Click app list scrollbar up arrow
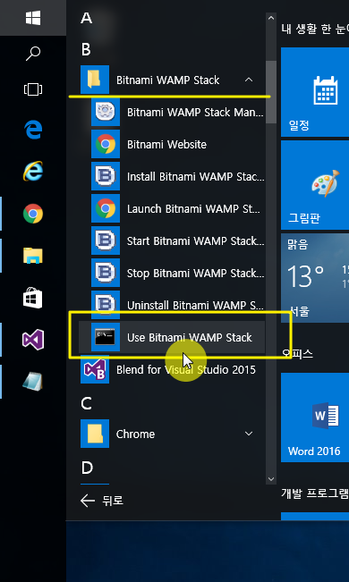Viewport: 349px width, 582px height. tap(271, 18)
